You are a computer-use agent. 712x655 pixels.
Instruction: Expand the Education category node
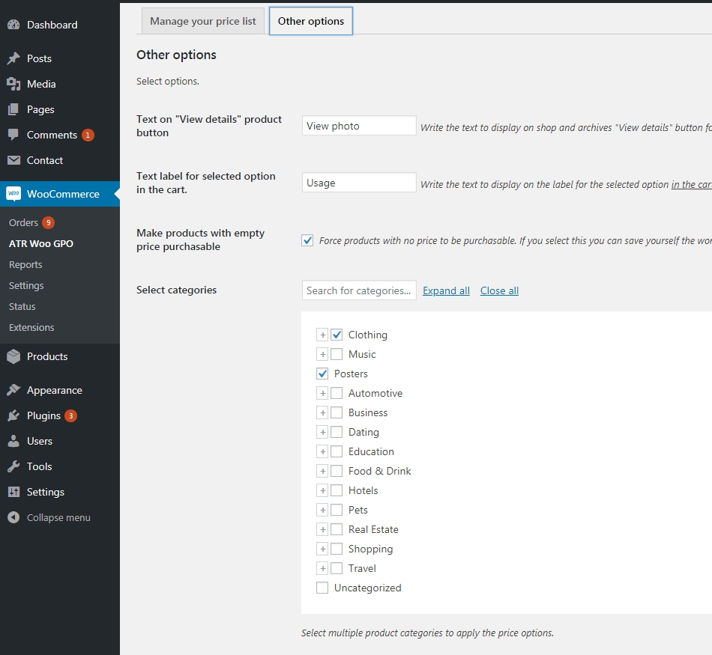(322, 452)
